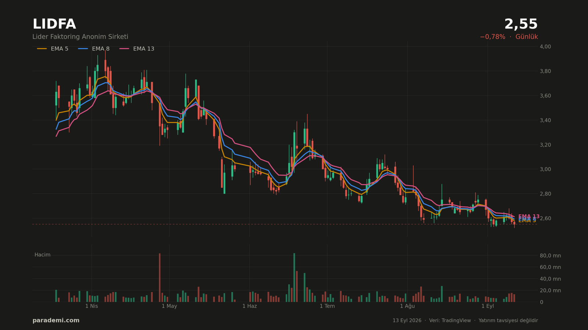Viewport: 588px width, 330px height.
Task: Click the 20,0 mn volume axis label
Action: point(550,290)
